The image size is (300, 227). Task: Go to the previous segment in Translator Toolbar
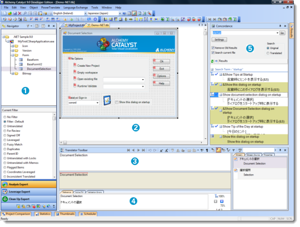[133, 150]
